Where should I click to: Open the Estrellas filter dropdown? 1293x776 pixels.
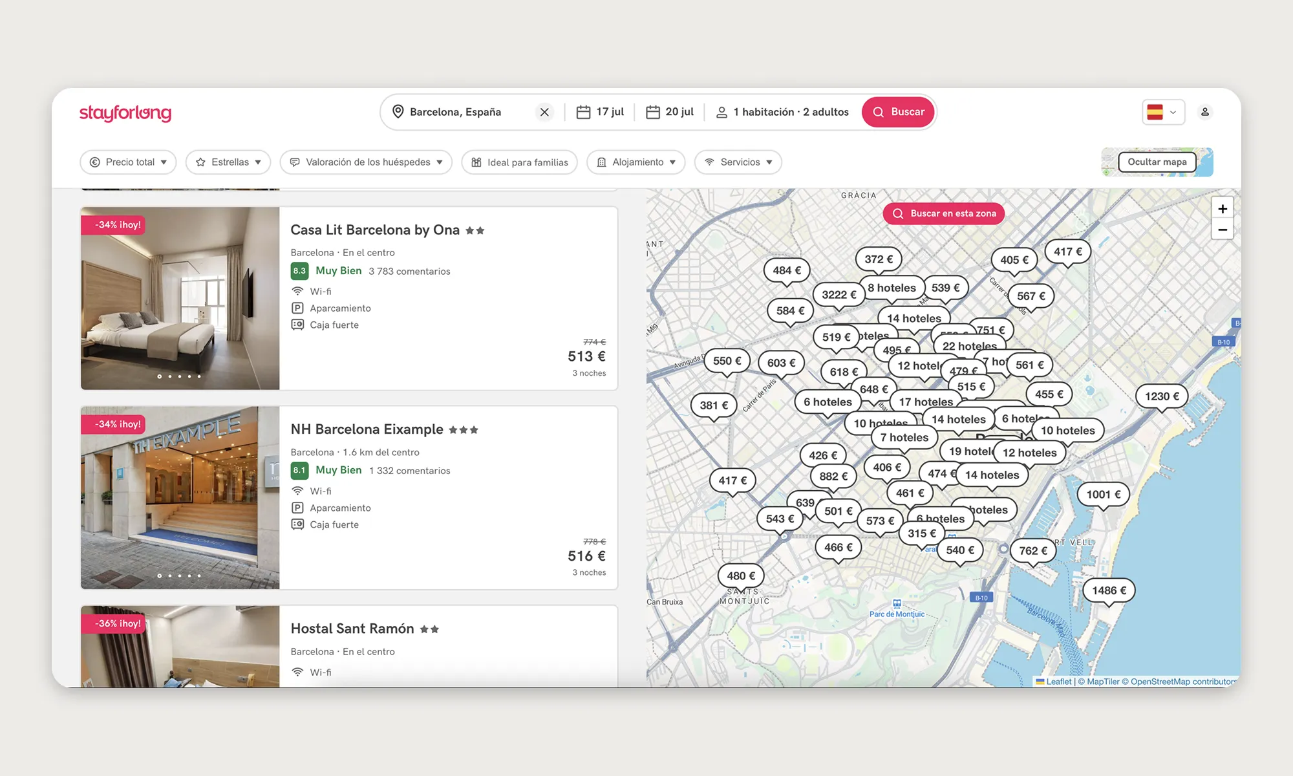(228, 162)
